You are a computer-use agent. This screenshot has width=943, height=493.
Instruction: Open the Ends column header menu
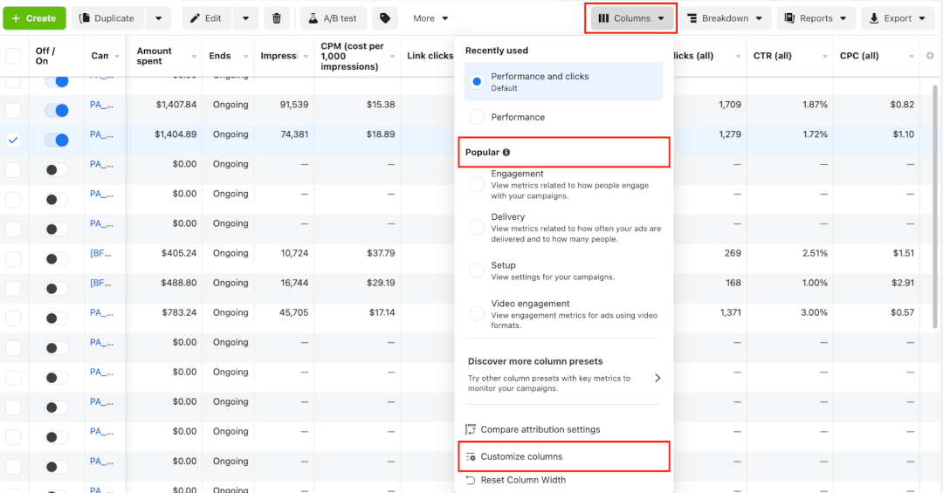coord(246,57)
